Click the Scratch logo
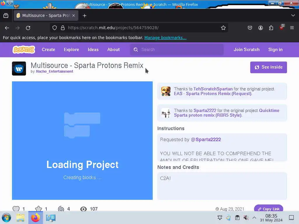This screenshot has height=224, width=299. coord(24,50)
